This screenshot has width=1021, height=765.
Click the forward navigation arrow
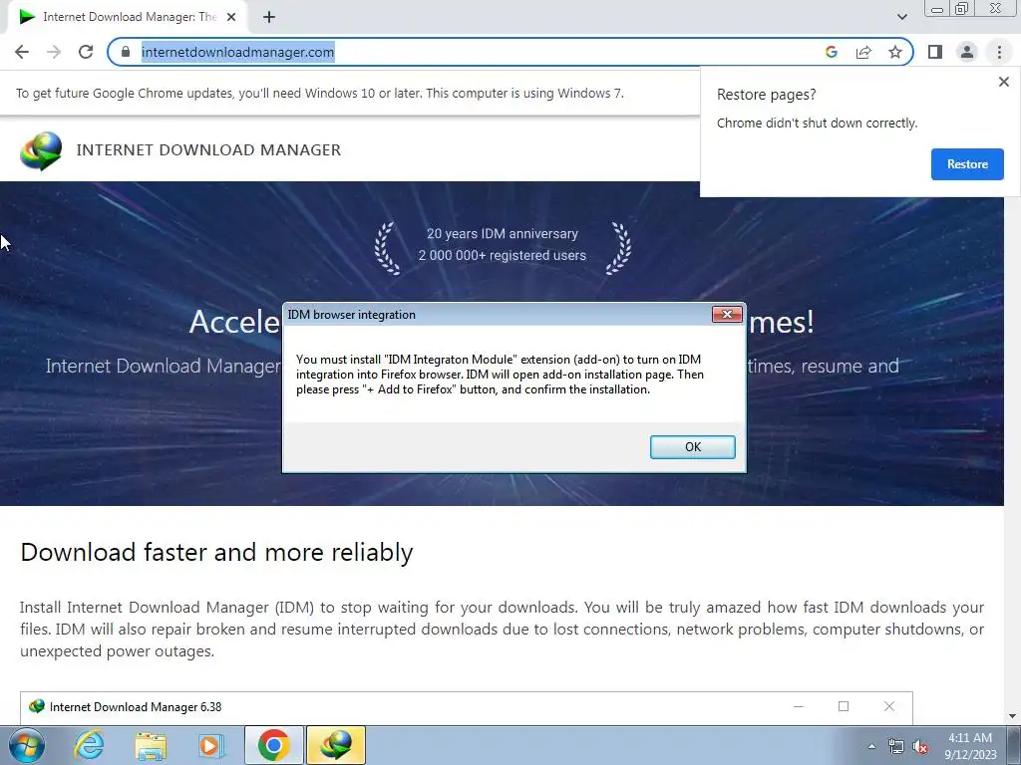[x=54, y=52]
